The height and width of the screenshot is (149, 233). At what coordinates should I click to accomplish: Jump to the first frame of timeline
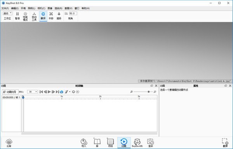41,92
